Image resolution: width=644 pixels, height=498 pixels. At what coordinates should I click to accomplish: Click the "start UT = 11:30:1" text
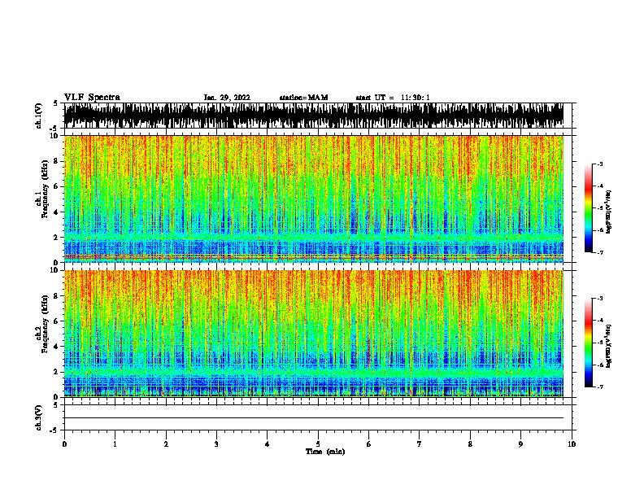point(393,98)
